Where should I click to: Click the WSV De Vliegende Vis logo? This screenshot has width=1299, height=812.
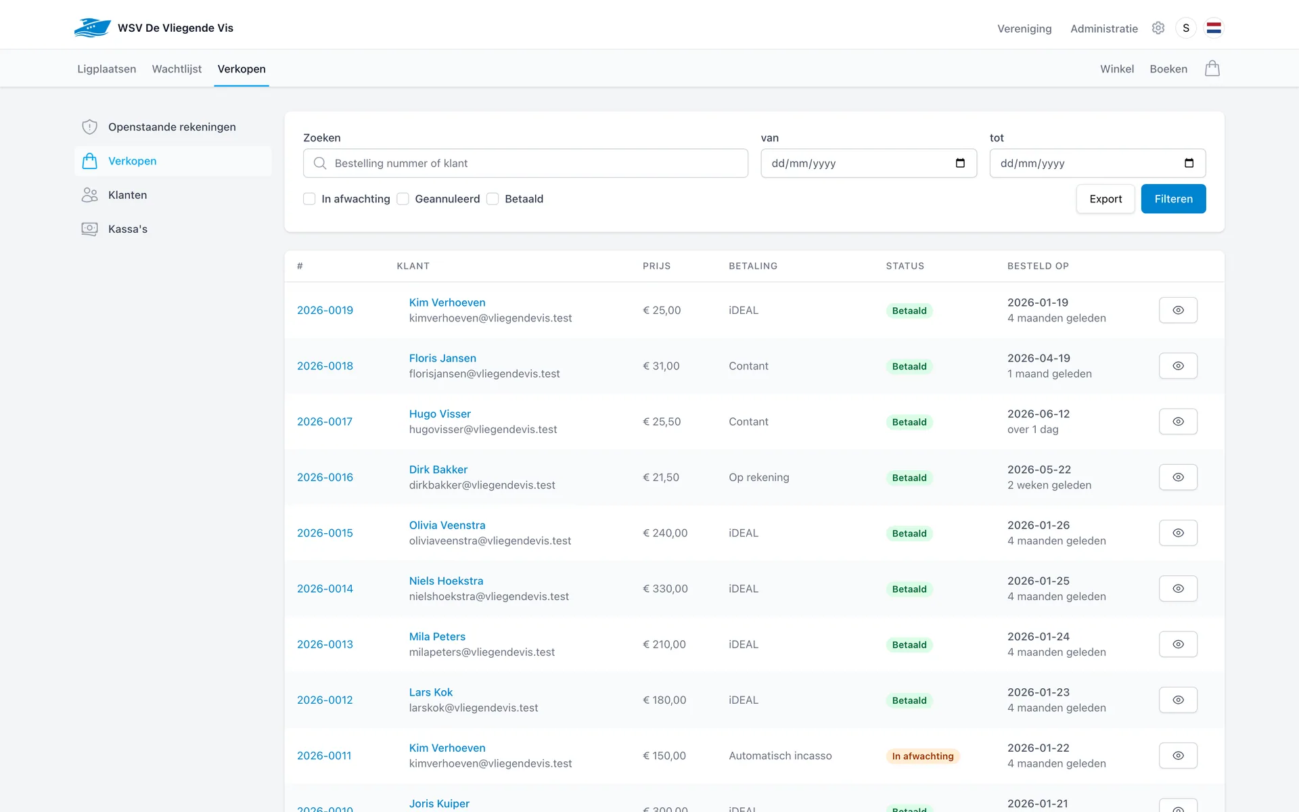[154, 28]
